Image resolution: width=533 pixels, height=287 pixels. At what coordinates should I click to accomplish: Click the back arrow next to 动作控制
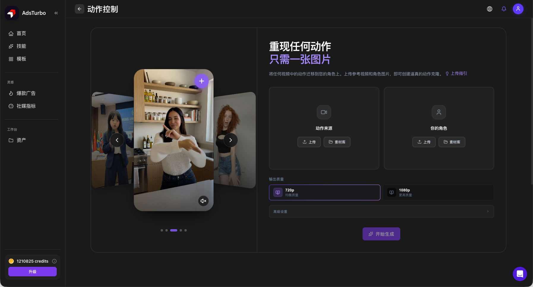click(79, 9)
